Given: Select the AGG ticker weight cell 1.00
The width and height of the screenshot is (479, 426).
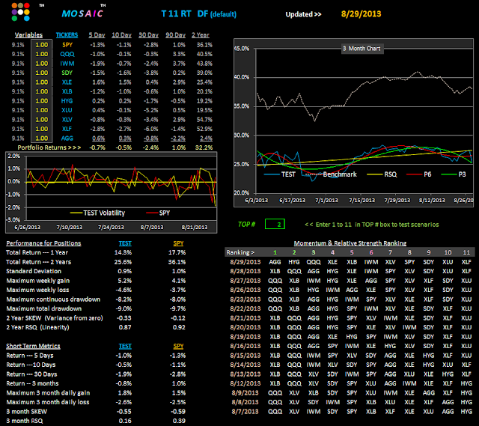Looking at the screenshot, I should (x=42, y=139).
